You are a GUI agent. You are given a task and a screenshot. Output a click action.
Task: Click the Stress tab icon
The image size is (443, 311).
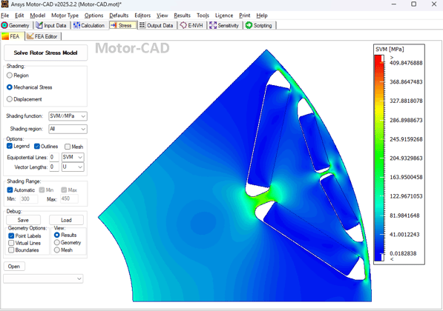click(114, 25)
